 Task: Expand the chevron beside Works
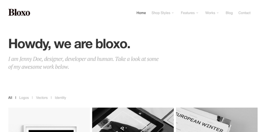coord(218,13)
